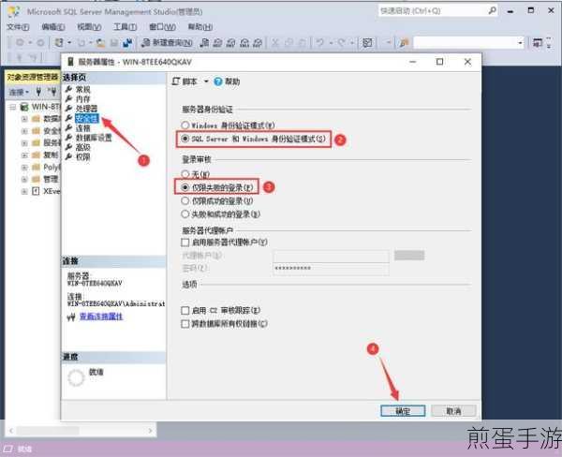Viewport: 562px width, 457px height.
Task: Click the 密码 password field
Action: (x=331, y=269)
